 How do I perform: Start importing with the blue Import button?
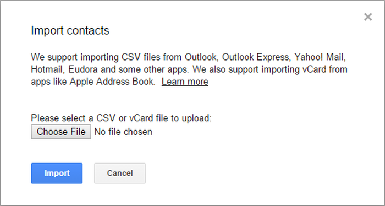(x=57, y=174)
